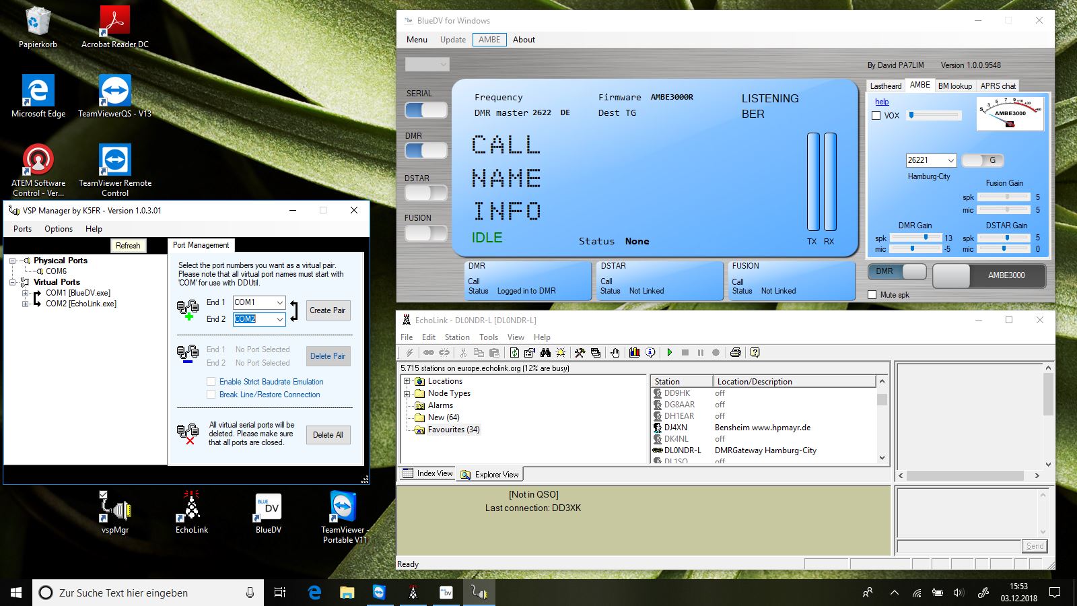This screenshot has height=606, width=1077.
Task: Toggle the DSTAR switch in BlueDV
Action: [426, 193]
